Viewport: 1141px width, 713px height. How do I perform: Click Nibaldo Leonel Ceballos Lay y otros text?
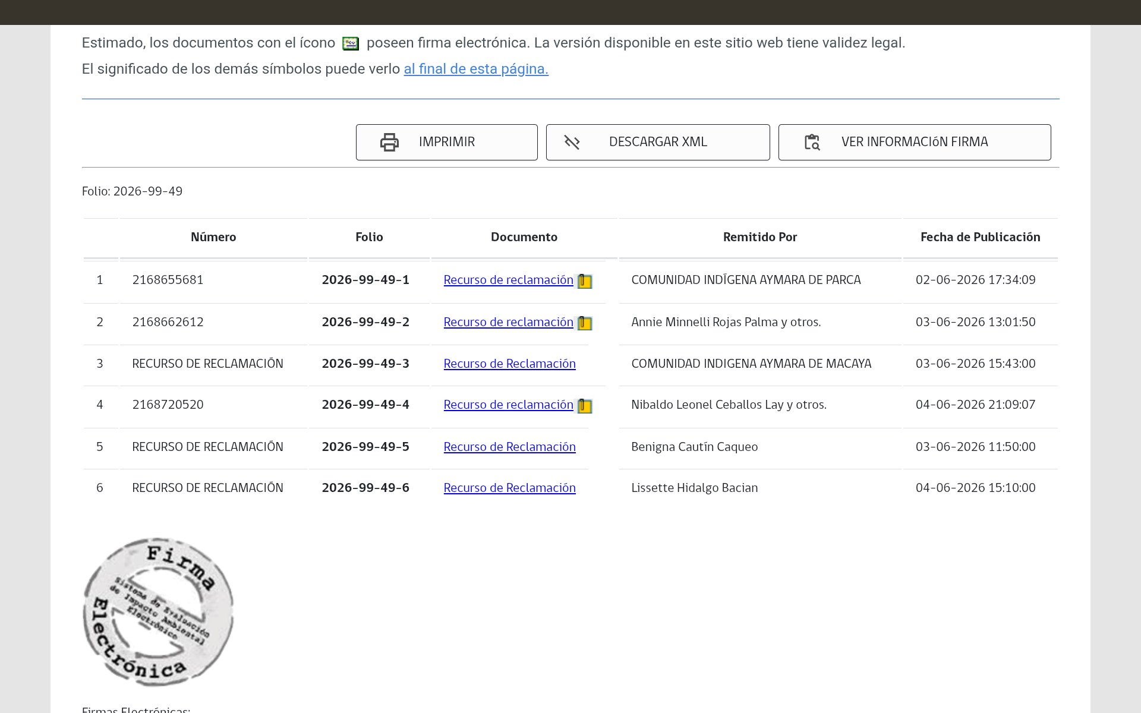tap(729, 405)
